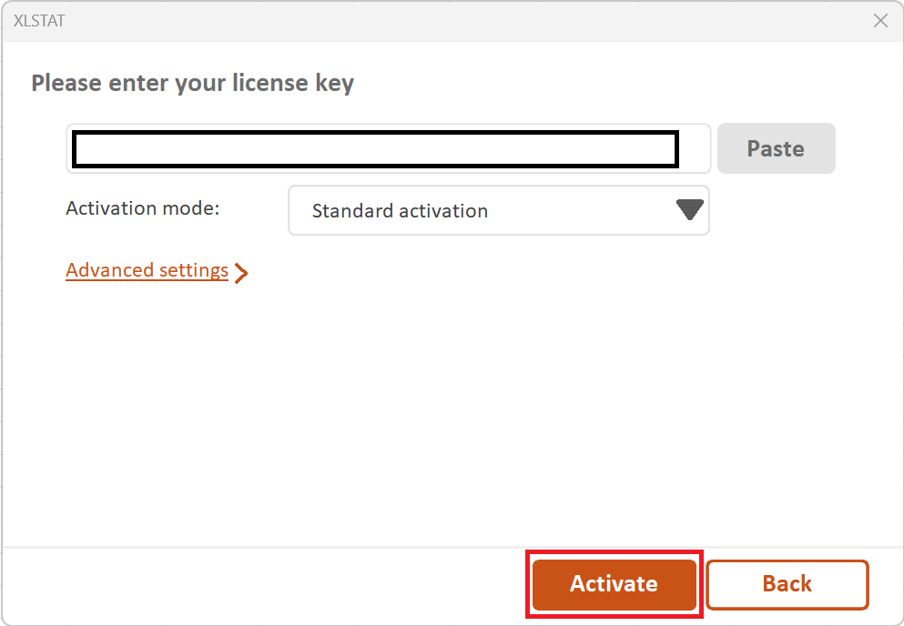Show activation mode options via gray triangle
Viewport: 904px width, 626px height.
pyautogui.click(x=690, y=211)
